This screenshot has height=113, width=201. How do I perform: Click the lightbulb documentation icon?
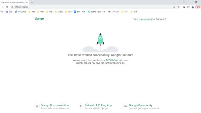[37, 106]
